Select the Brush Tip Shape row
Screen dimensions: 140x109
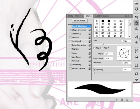(x=80, y=26)
